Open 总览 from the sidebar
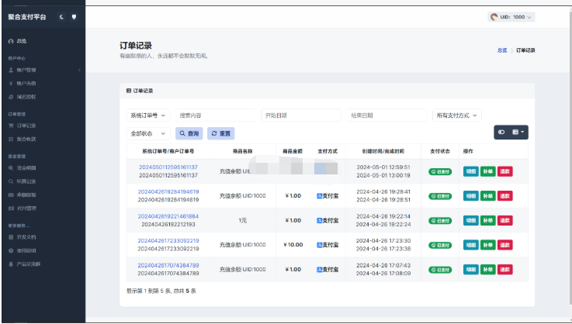Image resolution: width=572 pixels, height=324 pixels. pos(21,40)
